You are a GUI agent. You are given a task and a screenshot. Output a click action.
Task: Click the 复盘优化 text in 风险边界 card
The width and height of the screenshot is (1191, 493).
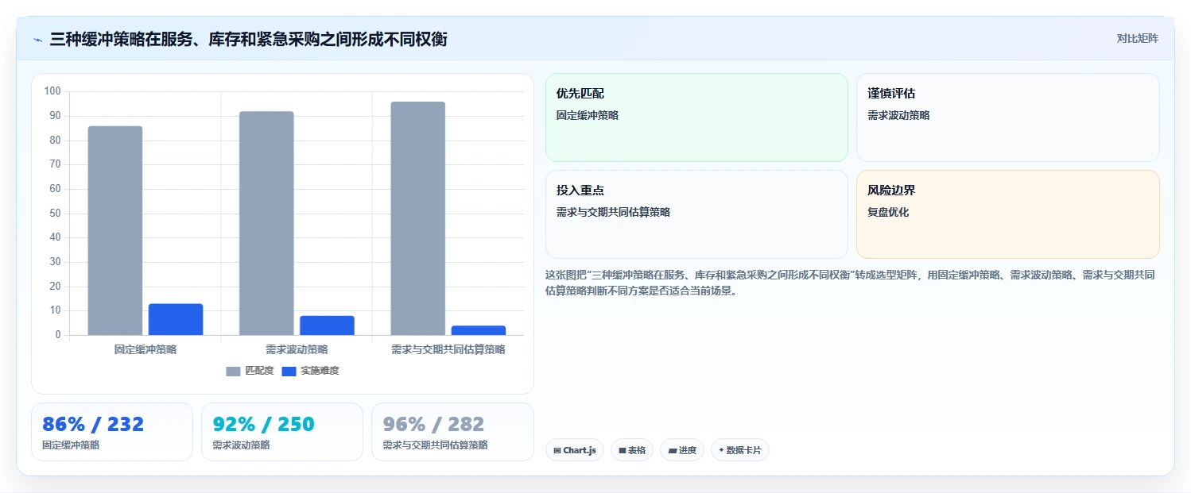tap(888, 212)
